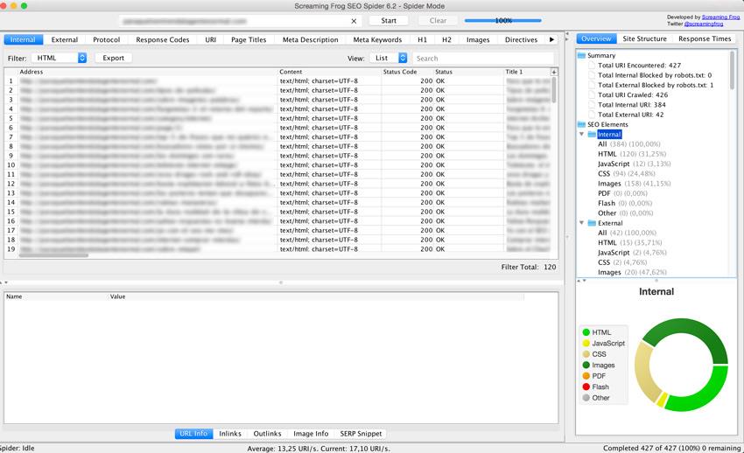744x453 pixels.
Task: Select the Total URI Encountered document icon
Action: (x=592, y=66)
